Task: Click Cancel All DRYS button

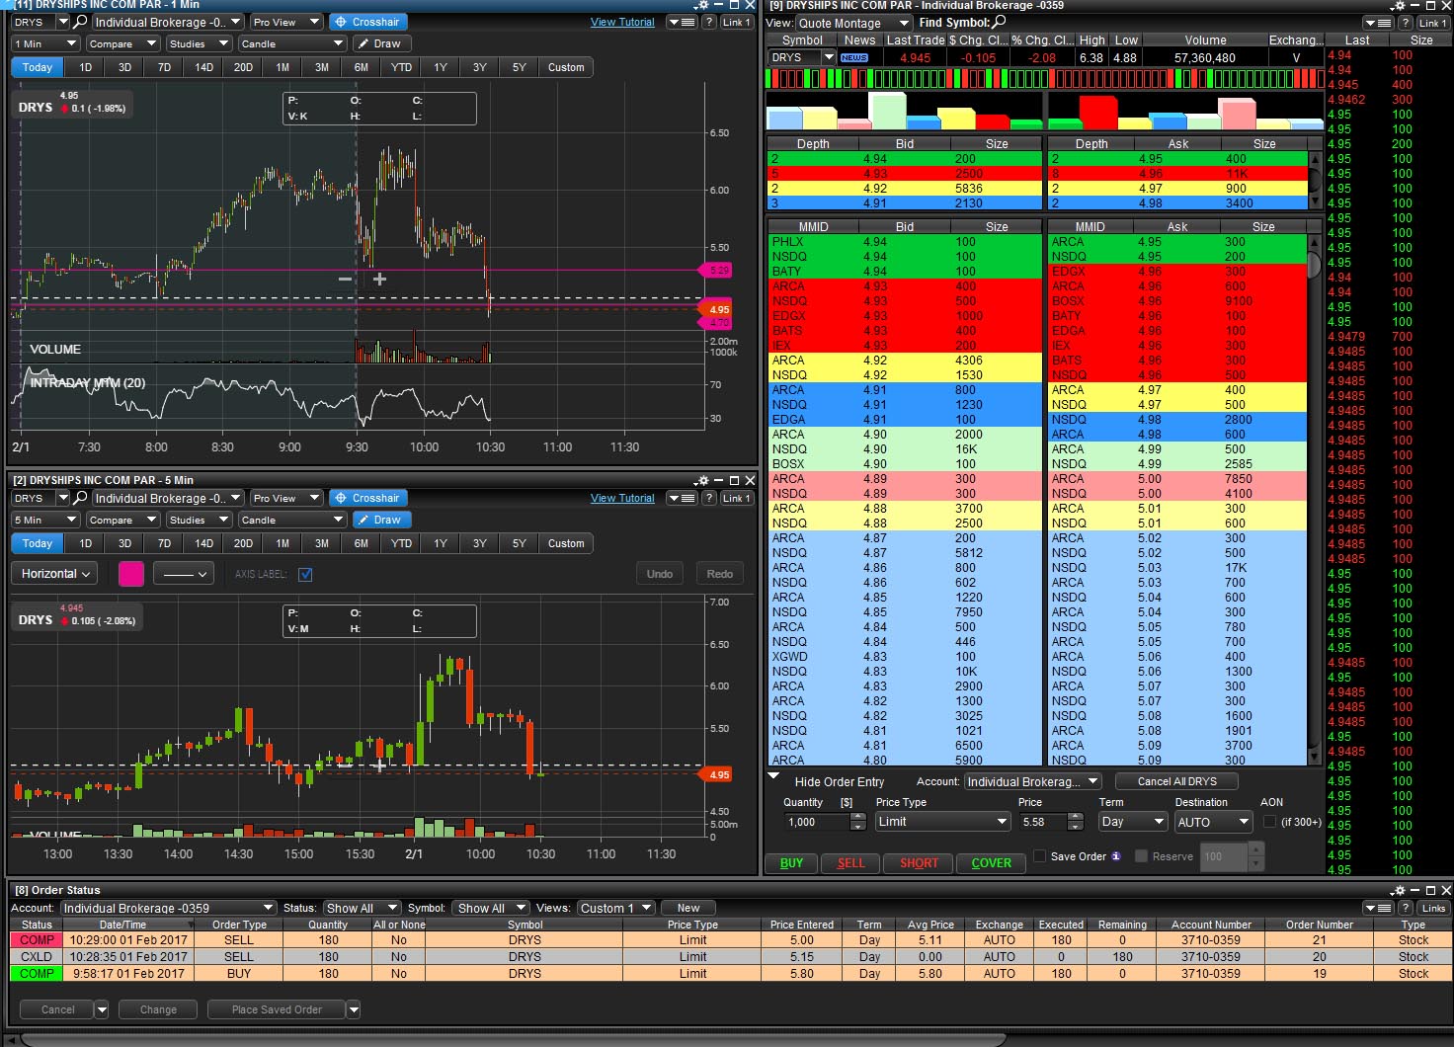Action: (1176, 781)
